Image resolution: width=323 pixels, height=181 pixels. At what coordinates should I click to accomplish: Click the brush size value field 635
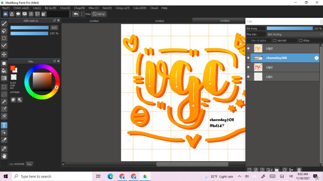point(54,28)
